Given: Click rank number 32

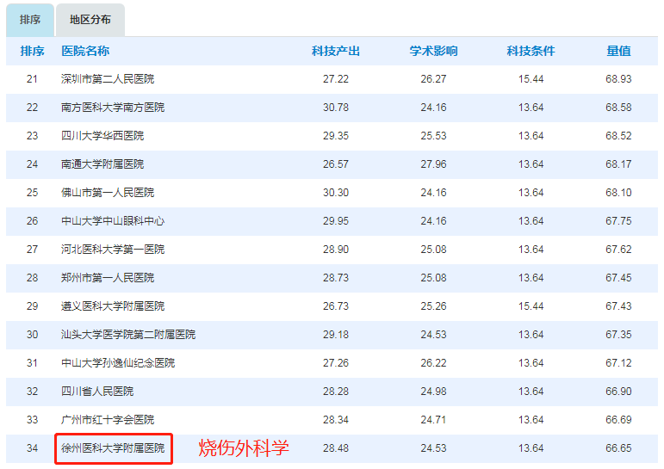Looking at the screenshot, I should tap(32, 391).
